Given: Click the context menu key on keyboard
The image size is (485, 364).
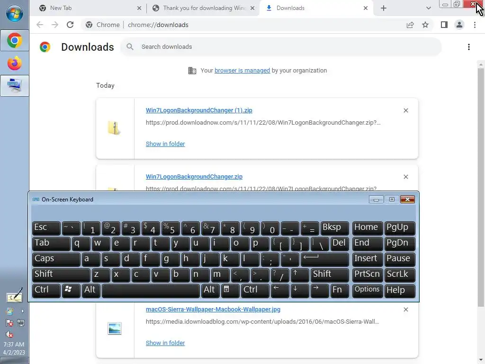Looking at the screenshot, I should 231,291.
